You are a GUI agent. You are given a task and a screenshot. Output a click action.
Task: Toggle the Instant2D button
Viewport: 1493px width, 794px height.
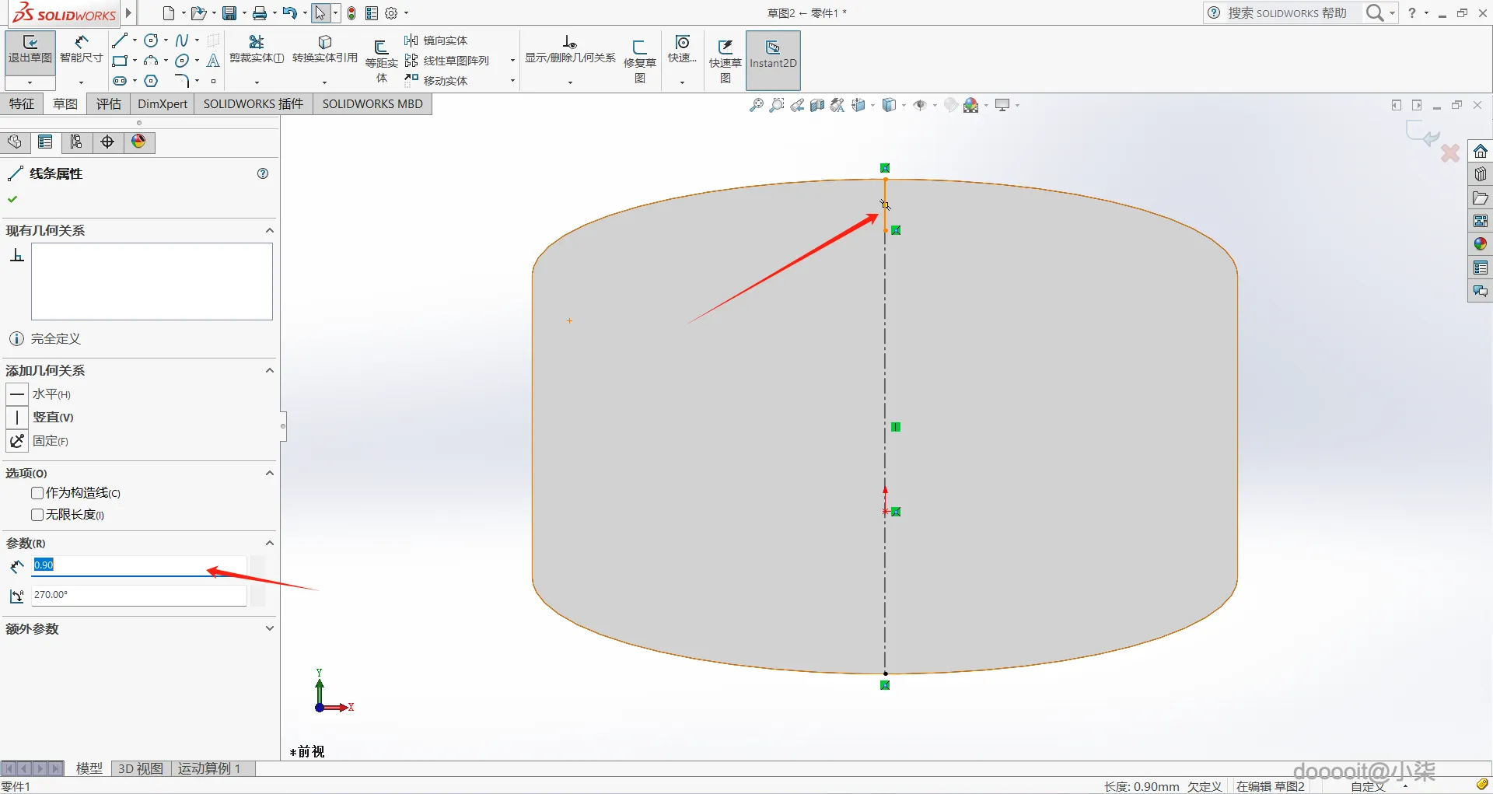pyautogui.click(x=772, y=56)
